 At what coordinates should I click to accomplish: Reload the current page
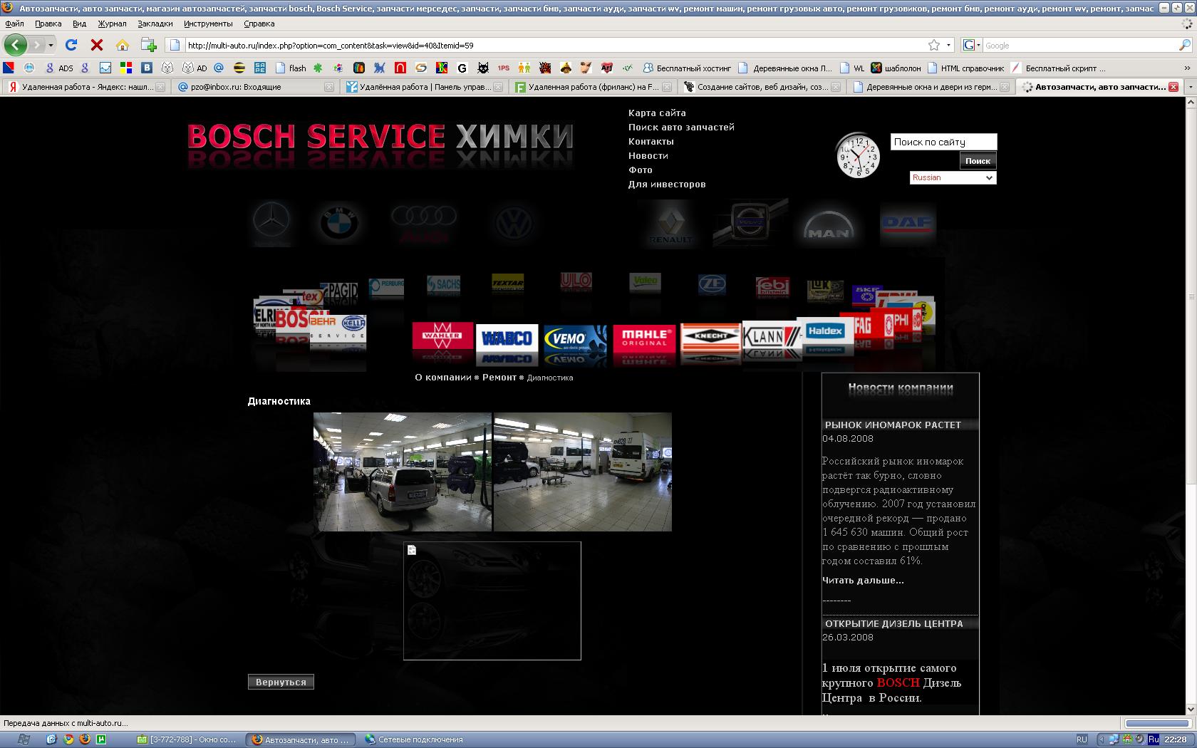click(71, 45)
